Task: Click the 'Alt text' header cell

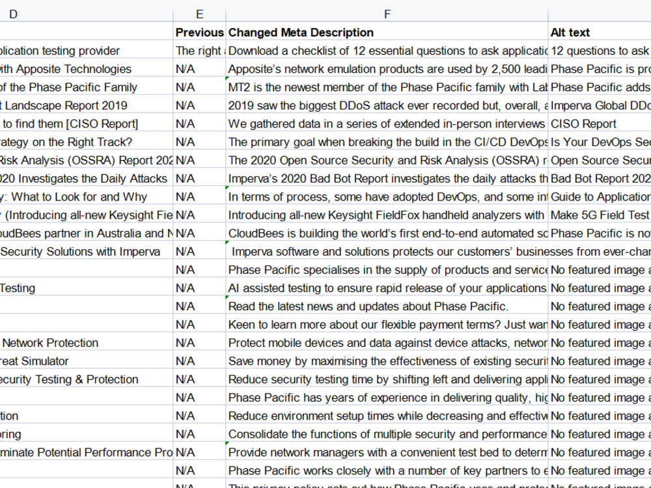Action: pyautogui.click(x=600, y=33)
